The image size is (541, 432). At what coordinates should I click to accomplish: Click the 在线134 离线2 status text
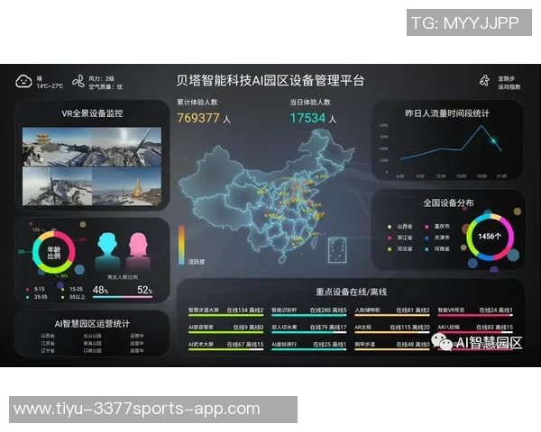point(245,310)
